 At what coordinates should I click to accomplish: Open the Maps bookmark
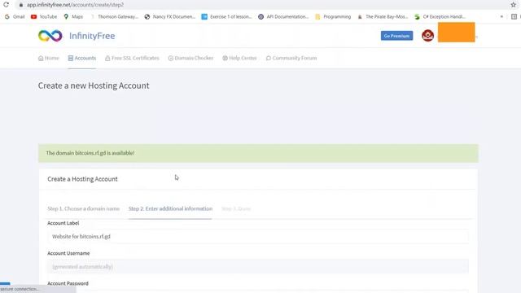point(73,16)
